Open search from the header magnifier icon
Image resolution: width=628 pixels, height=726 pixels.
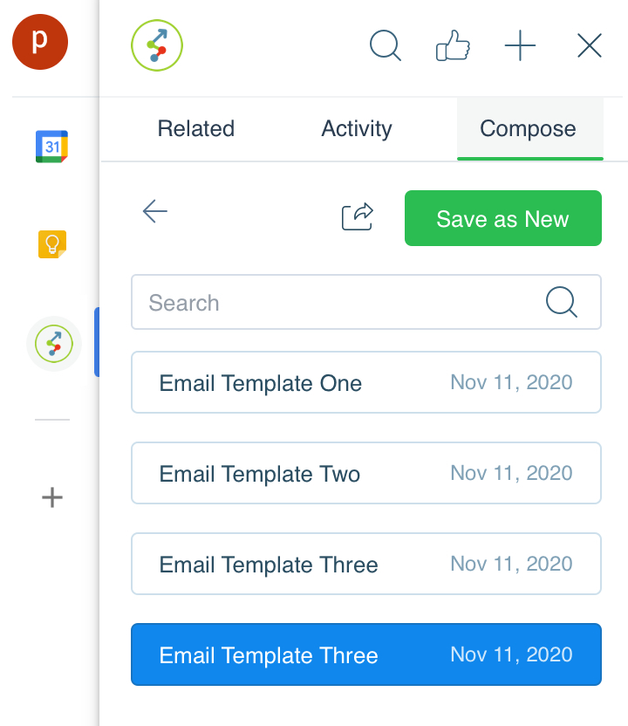pyautogui.click(x=386, y=45)
